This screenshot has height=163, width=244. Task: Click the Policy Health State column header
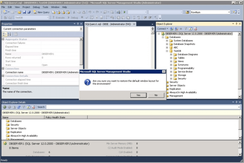click(x=66, y=117)
